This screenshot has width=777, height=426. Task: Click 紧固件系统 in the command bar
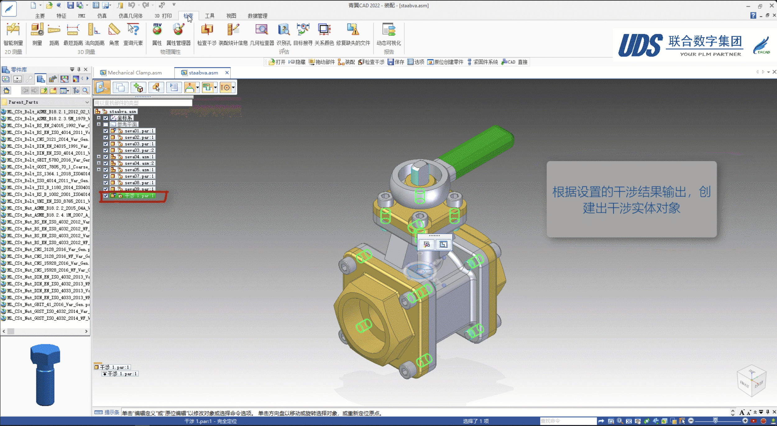pos(482,62)
